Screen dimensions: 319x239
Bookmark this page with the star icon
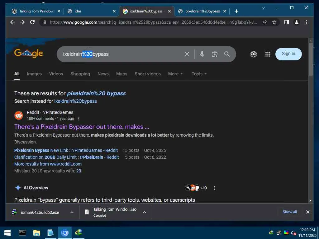pos(274,22)
